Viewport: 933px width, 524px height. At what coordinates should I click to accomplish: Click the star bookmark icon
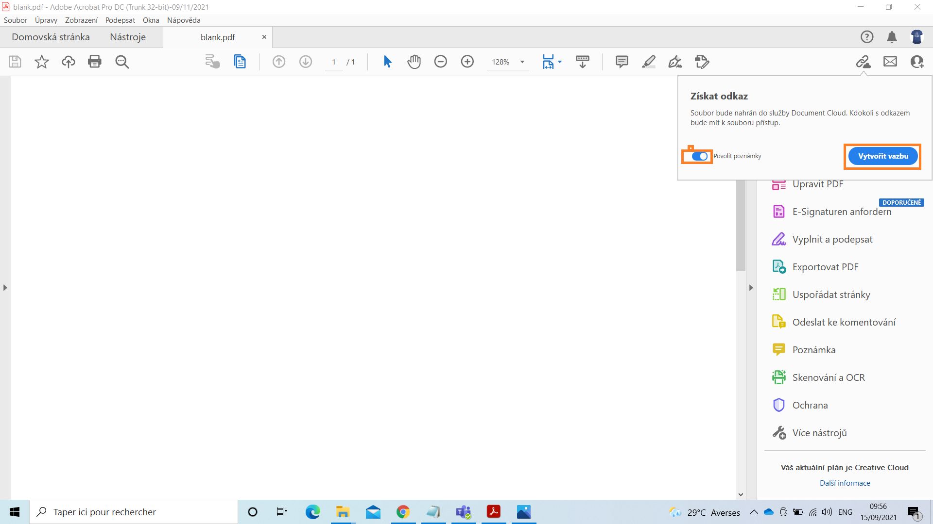tap(42, 62)
